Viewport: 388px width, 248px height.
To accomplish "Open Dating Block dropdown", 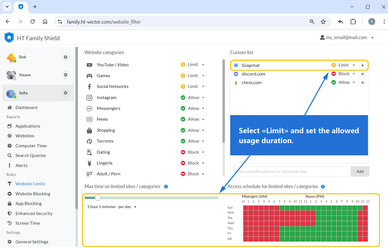I will tap(193, 152).
